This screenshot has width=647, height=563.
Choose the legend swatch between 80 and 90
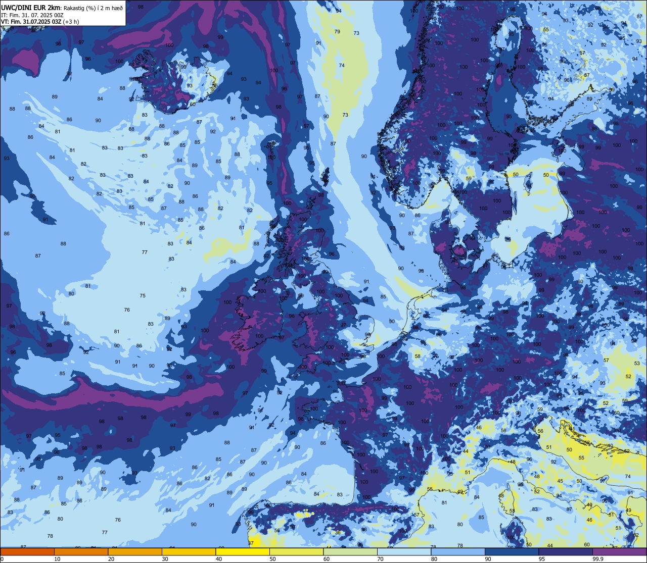tap(458, 552)
